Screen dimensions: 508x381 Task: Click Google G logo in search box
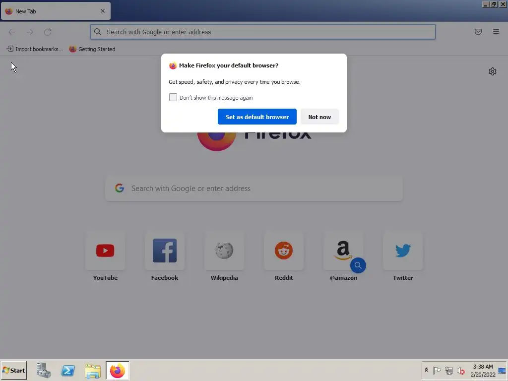tap(120, 188)
